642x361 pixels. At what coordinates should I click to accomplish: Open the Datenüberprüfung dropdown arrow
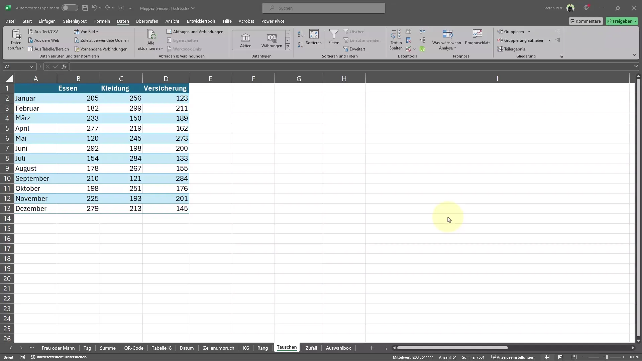coord(414,49)
